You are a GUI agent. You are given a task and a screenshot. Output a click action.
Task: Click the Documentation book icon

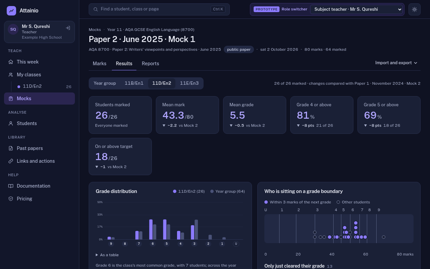pyautogui.click(x=11, y=186)
